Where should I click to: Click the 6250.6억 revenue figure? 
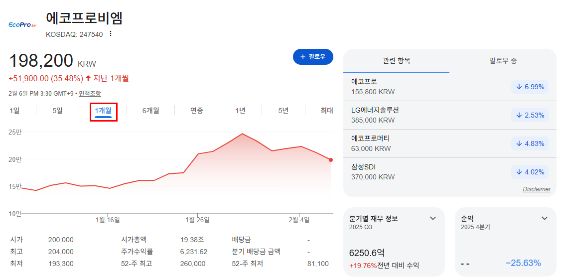click(367, 253)
